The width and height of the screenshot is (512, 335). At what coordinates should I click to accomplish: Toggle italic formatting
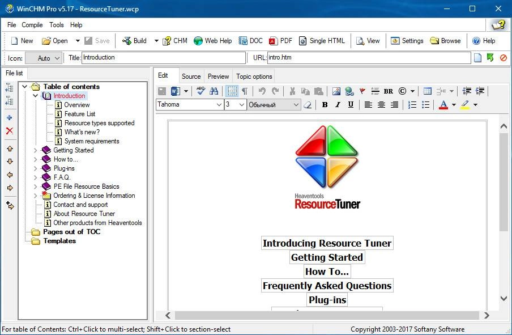338,105
